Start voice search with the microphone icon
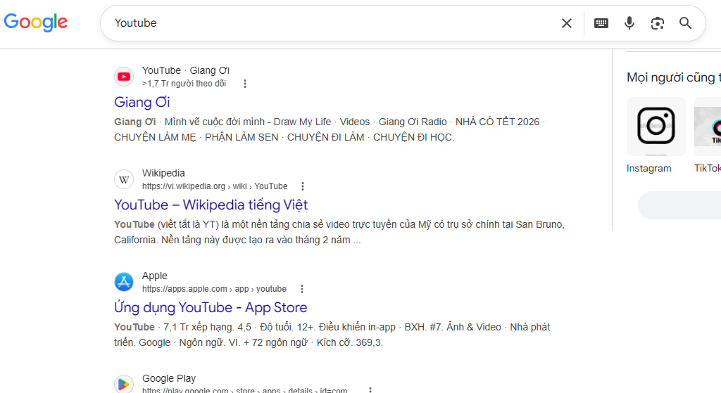 pos(629,23)
